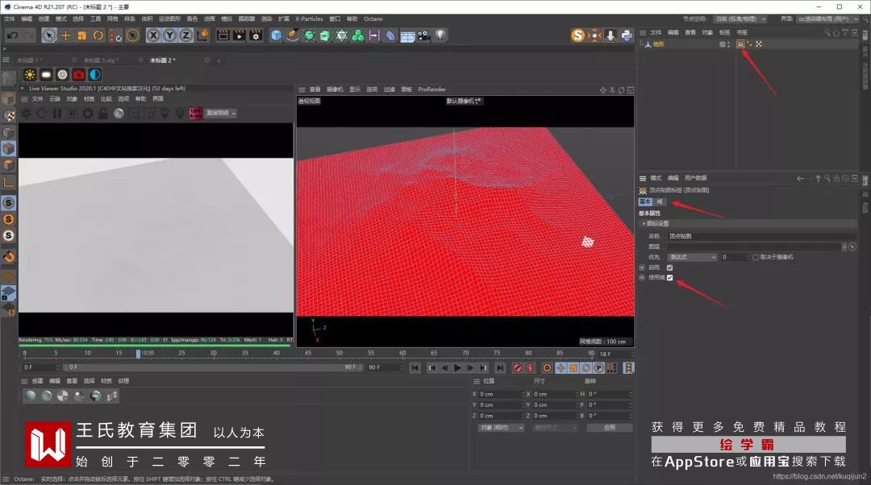
Task: Click the 应用 apply button
Action: click(x=610, y=428)
